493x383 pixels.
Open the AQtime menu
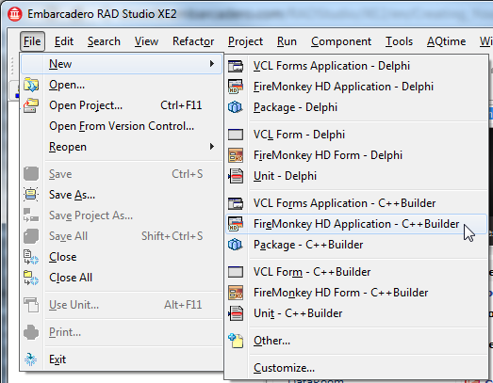[447, 41]
